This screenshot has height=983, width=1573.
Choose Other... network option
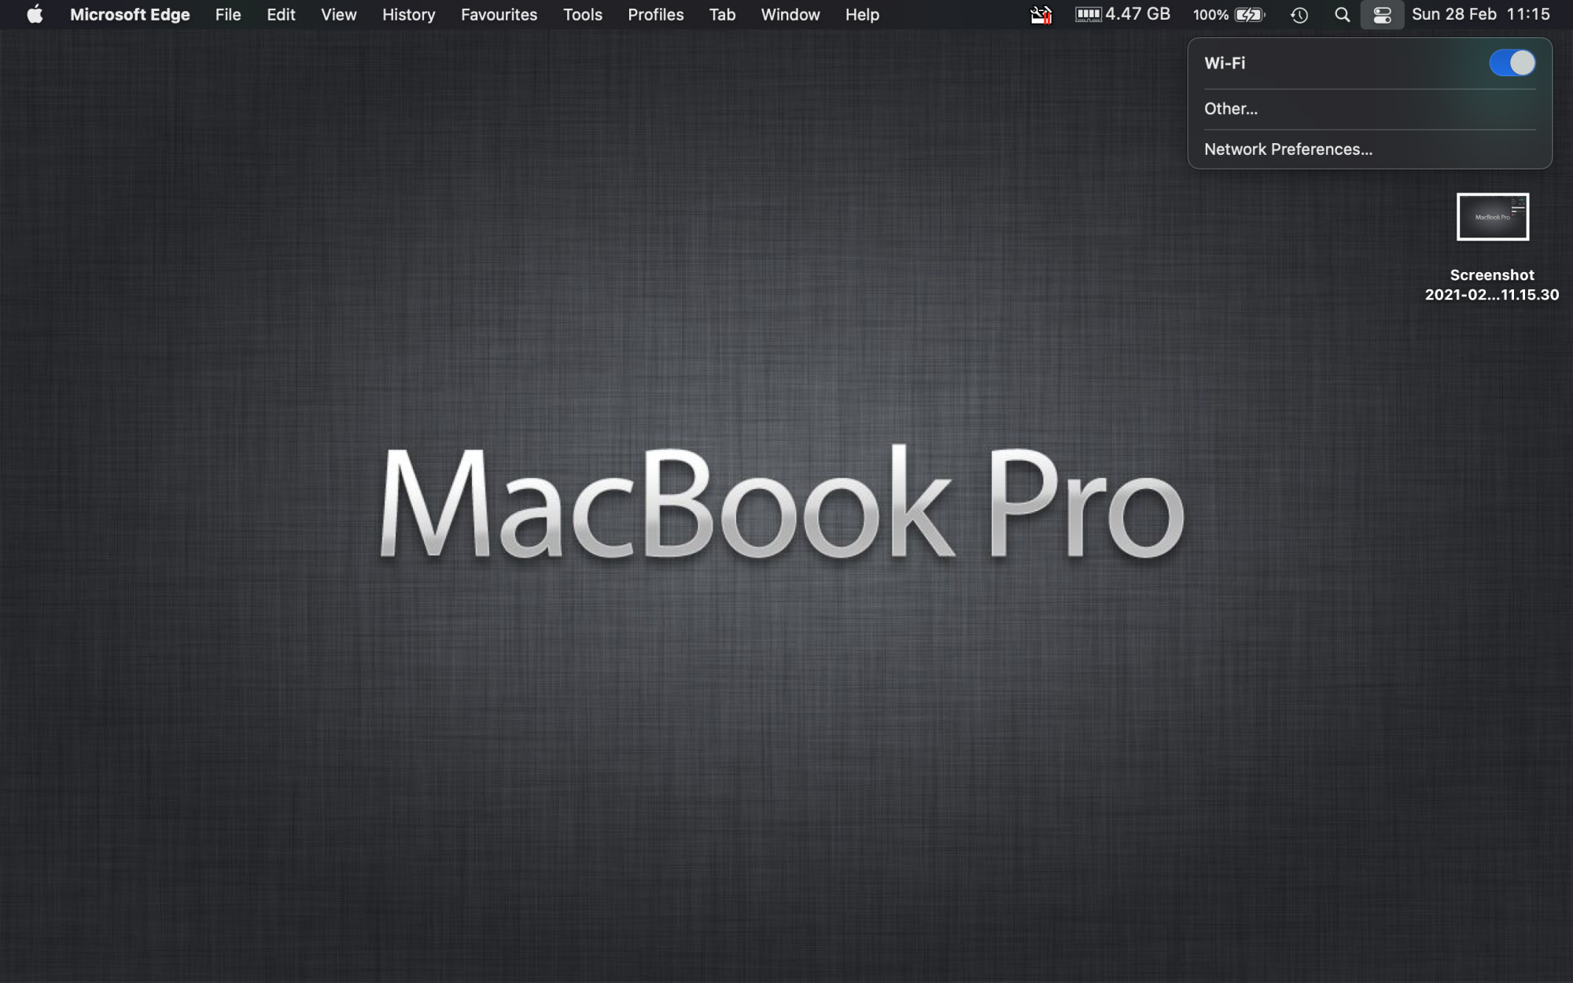1231,109
